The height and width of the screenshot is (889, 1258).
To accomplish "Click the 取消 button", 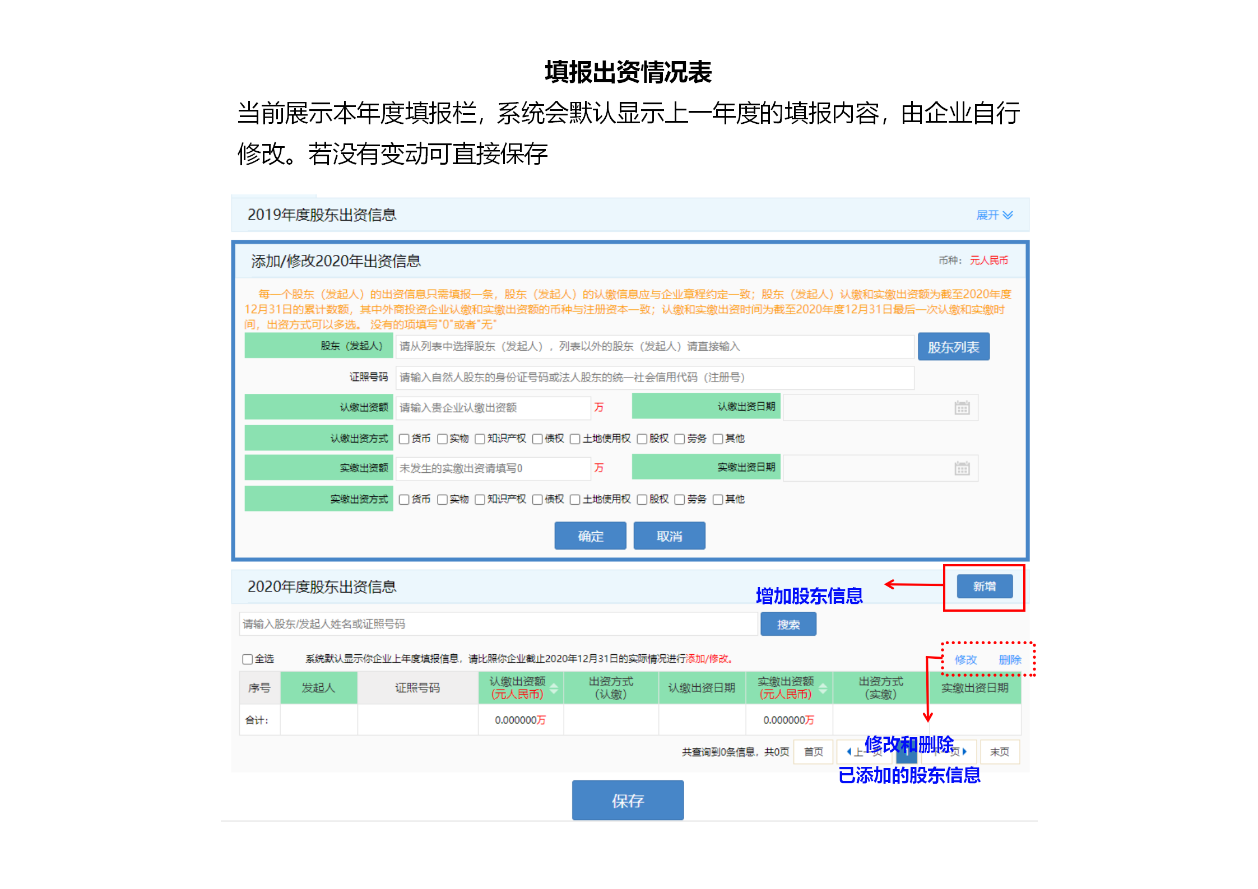I will click(669, 536).
